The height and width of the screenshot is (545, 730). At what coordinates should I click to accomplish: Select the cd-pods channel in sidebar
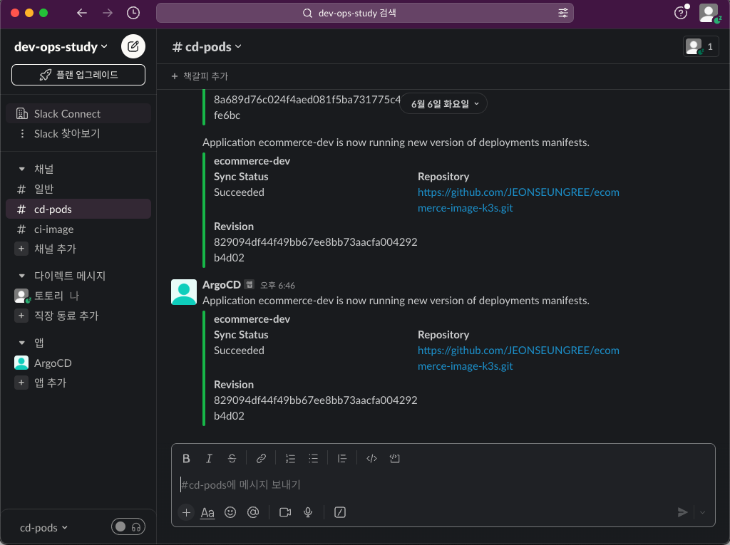(x=78, y=209)
